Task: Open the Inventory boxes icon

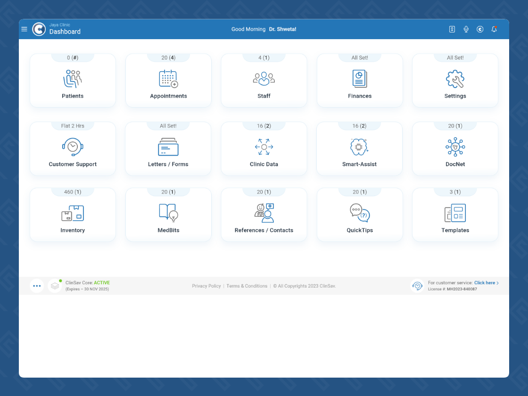Action: pyautogui.click(x=73, y=213)
